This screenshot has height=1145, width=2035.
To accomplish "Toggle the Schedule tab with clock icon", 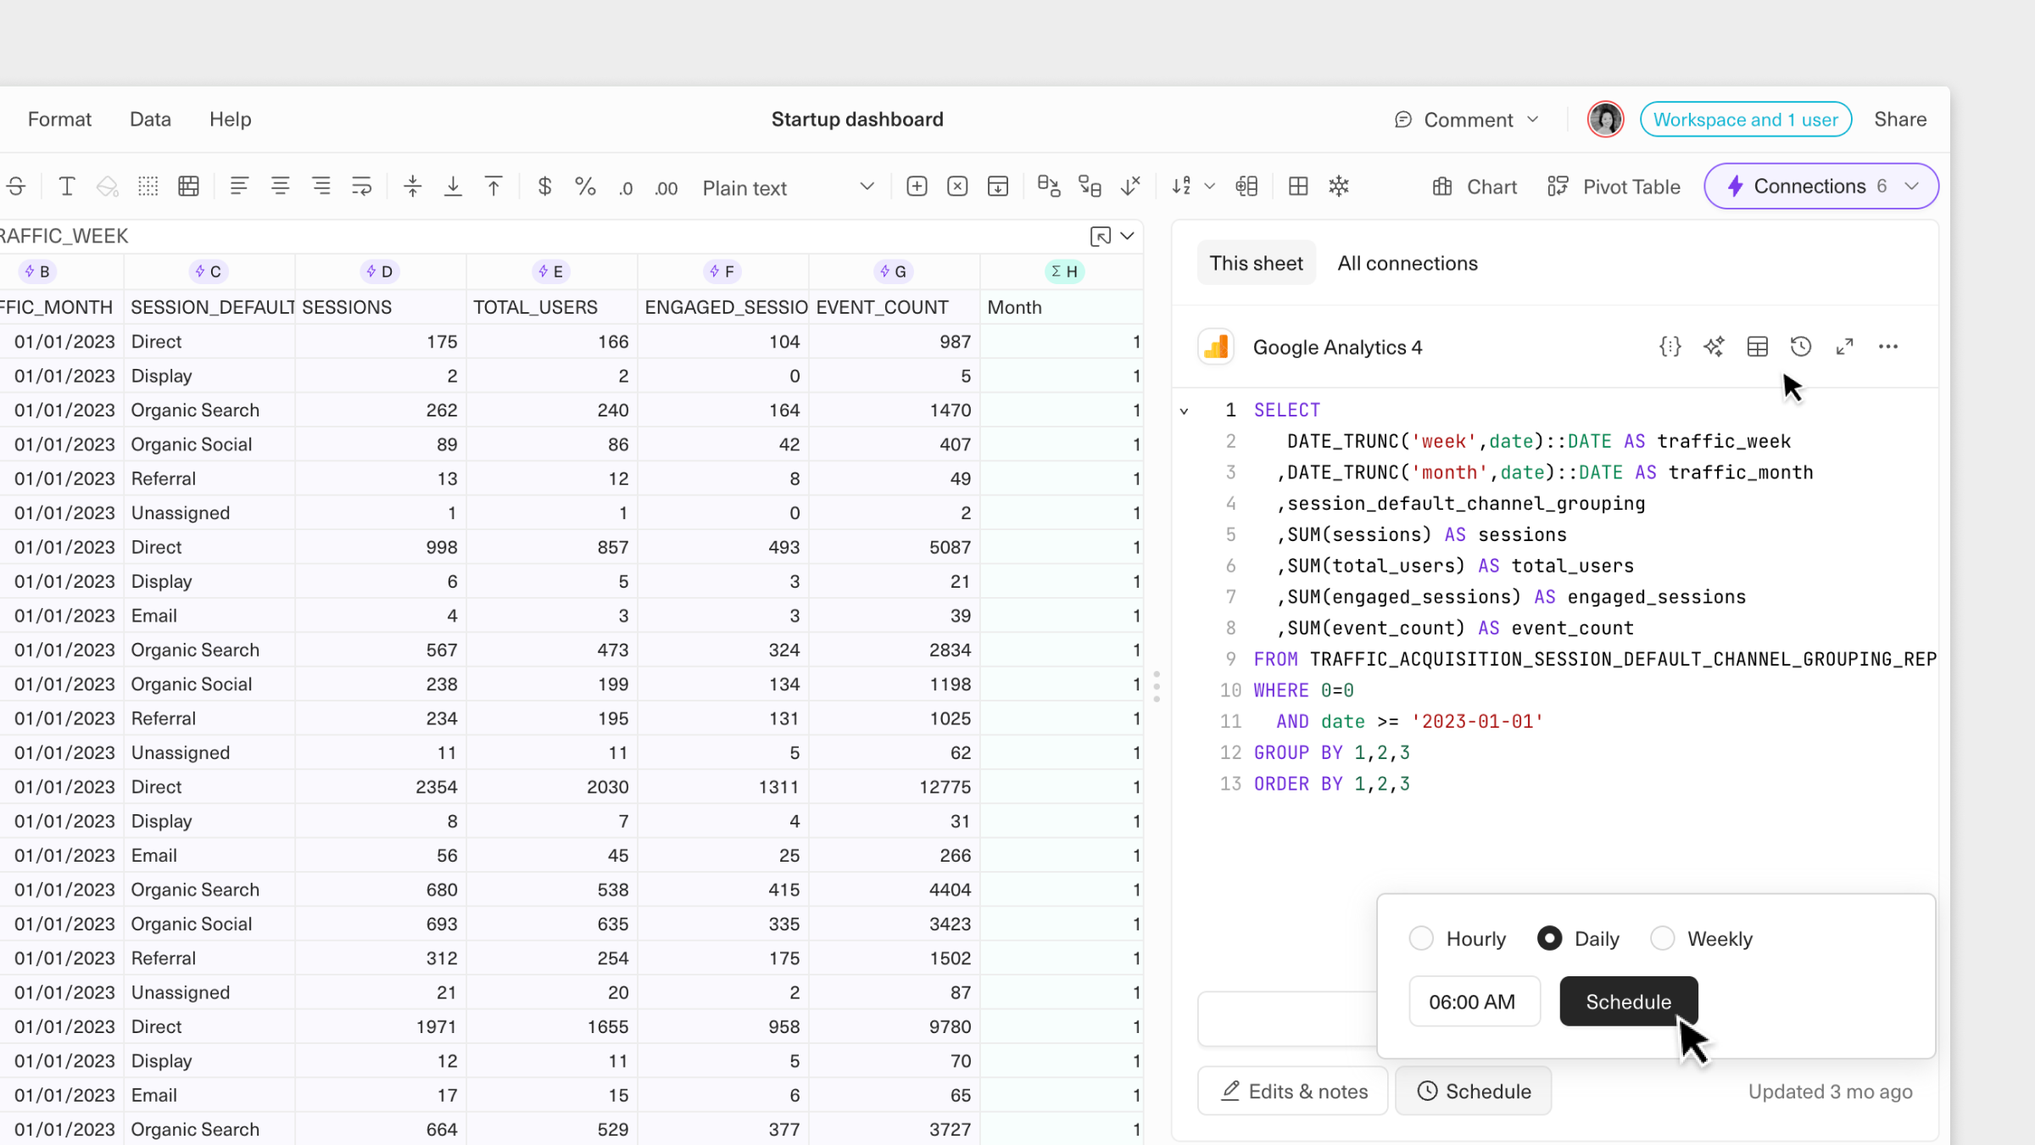I will coord(1474,1092).
